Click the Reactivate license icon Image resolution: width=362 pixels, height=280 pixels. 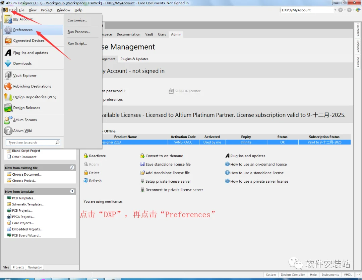(x=86, y=156)
